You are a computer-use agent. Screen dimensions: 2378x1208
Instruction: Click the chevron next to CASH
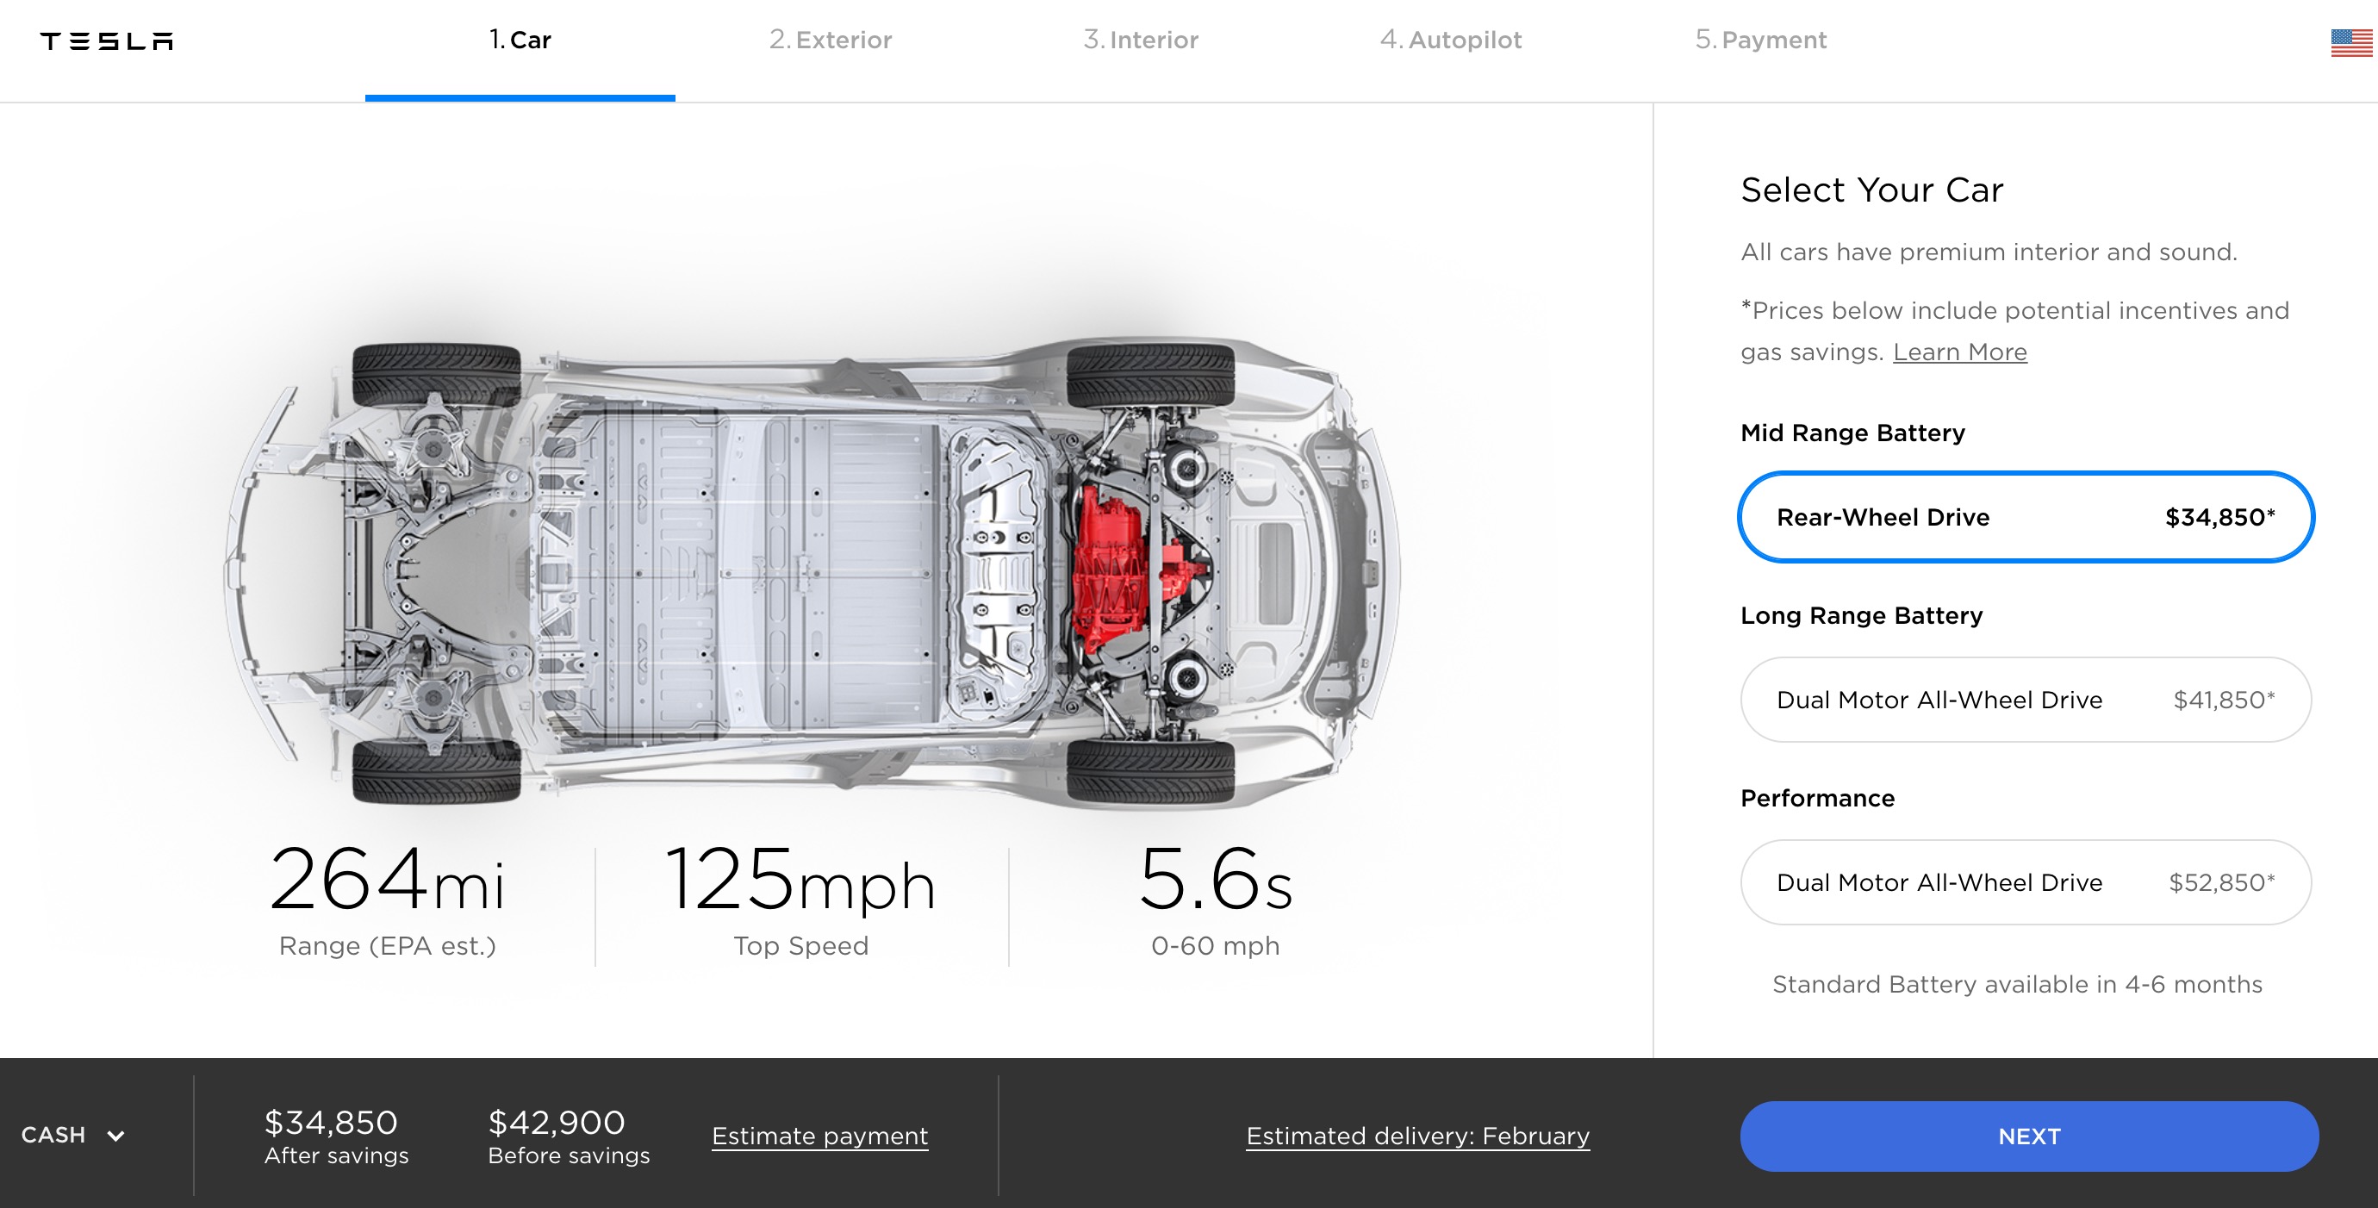pos(115,1136)
